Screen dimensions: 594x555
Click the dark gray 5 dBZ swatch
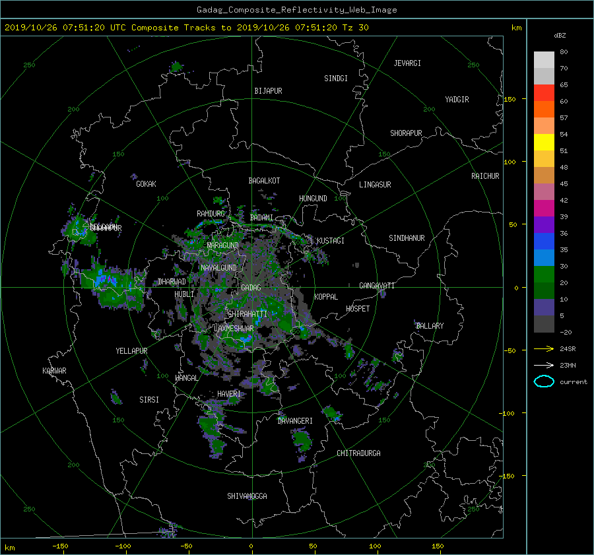click(x=544, y=324)
